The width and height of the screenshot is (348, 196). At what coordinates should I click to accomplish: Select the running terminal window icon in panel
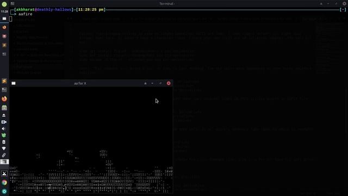point(4,19)
